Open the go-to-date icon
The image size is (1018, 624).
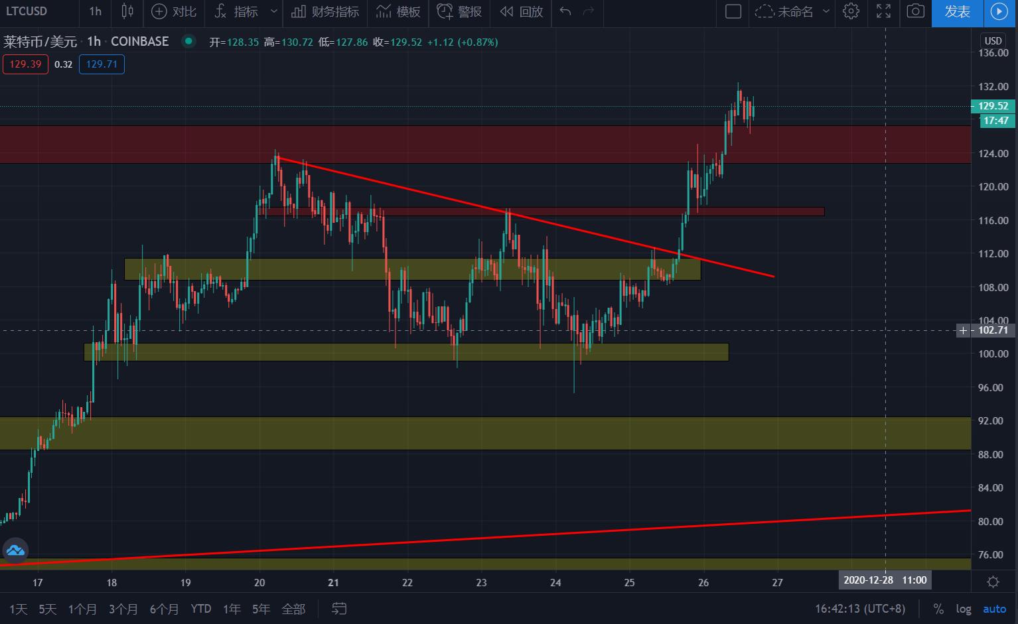click(339, 608)
